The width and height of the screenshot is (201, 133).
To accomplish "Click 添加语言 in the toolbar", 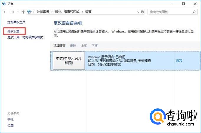I will point(60,46).
